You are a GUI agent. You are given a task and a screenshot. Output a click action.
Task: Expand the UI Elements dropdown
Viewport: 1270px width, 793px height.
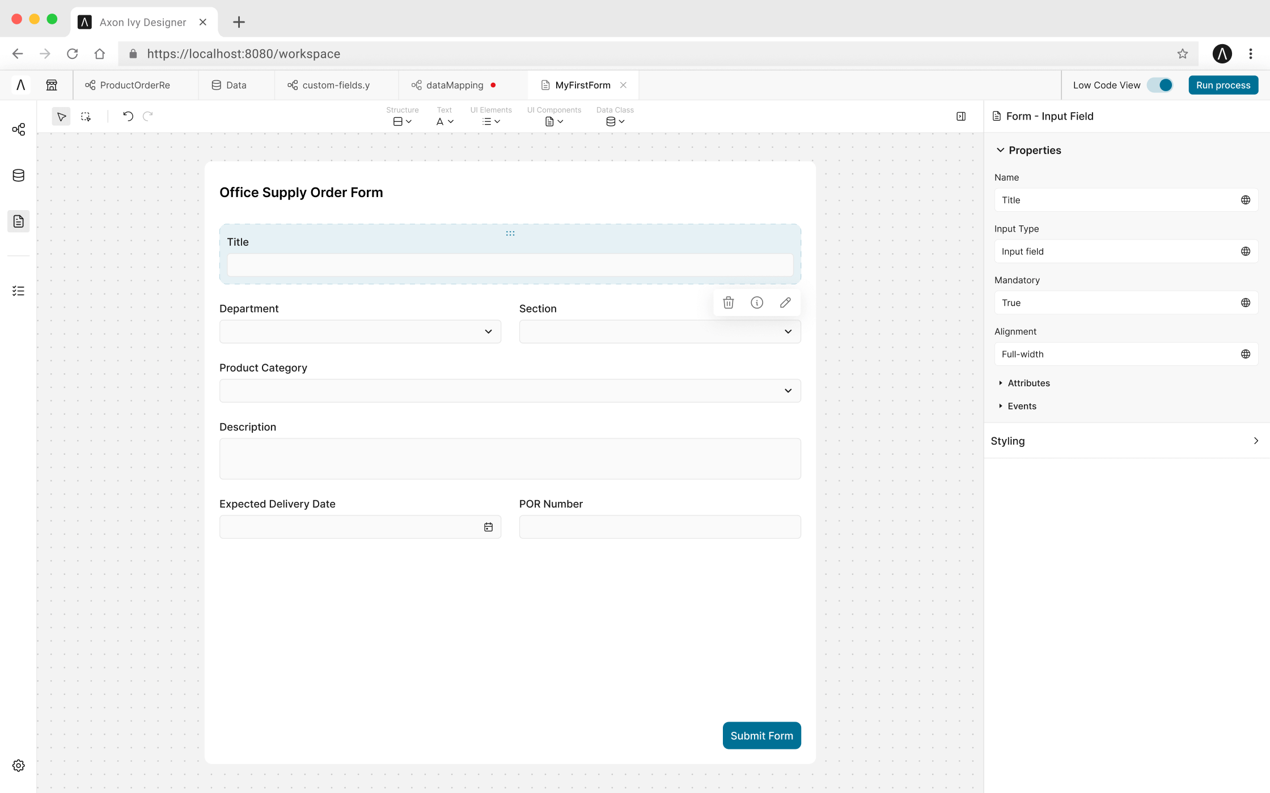pos(491,121)
